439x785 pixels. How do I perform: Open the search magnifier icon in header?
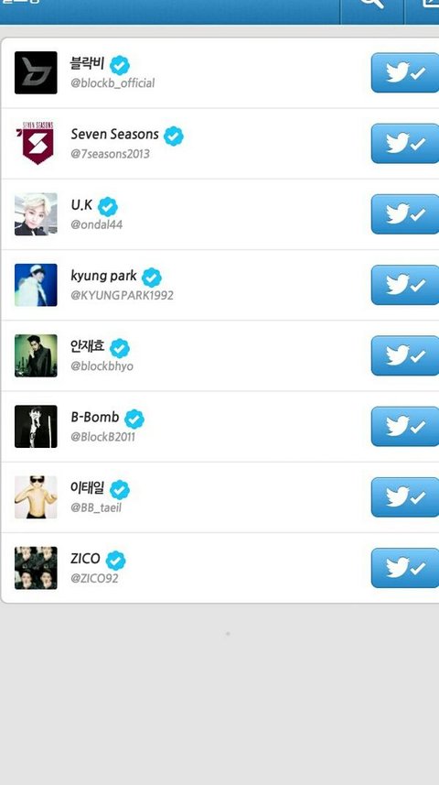pyautogui.click(x=372, y=5)
